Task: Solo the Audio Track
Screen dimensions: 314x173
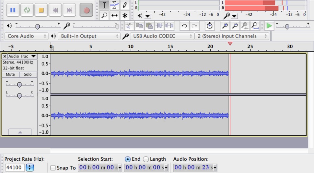Action: click(28, 74)
